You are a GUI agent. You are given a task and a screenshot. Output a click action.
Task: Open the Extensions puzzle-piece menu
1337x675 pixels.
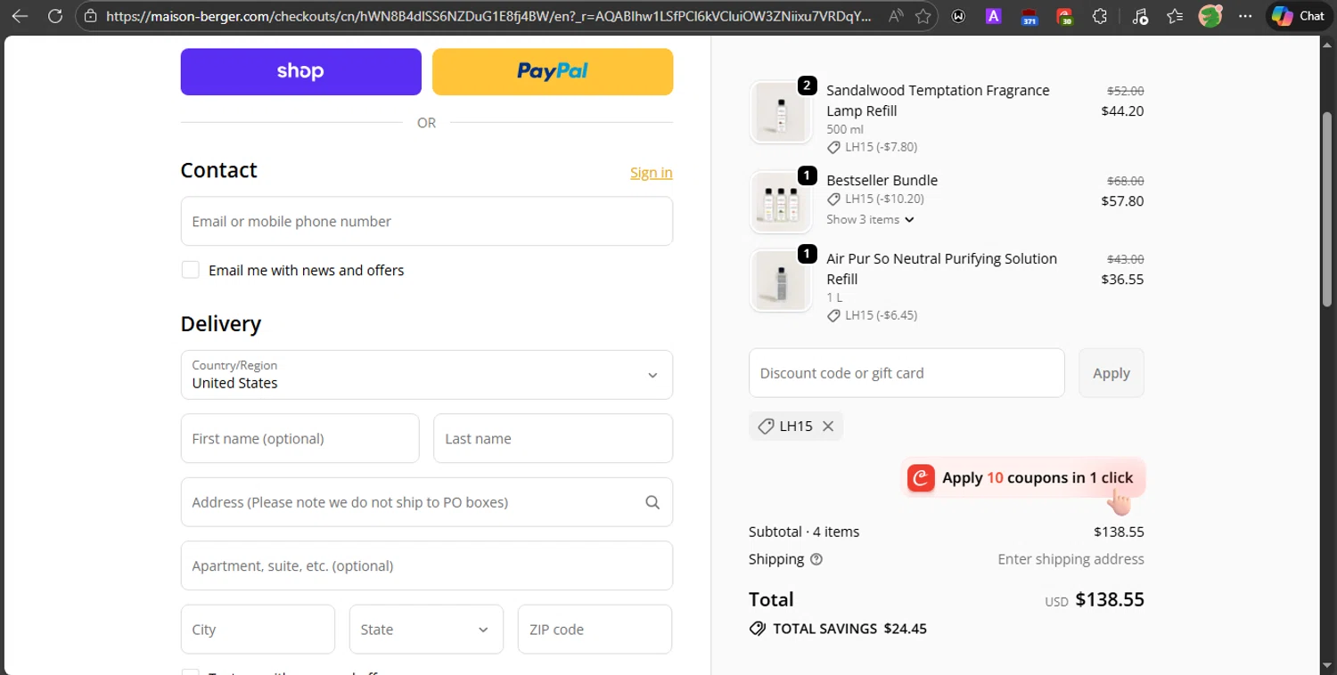1100,16
